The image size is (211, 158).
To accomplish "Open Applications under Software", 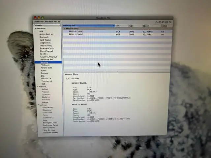I will coord(48,108).
